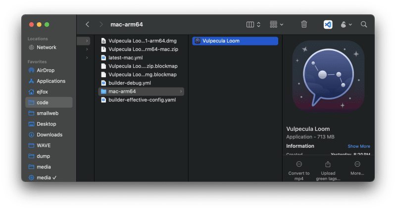Open AirDrop from Favorites
This screenshot has width=396, height=210.
(x=49, y=70)
